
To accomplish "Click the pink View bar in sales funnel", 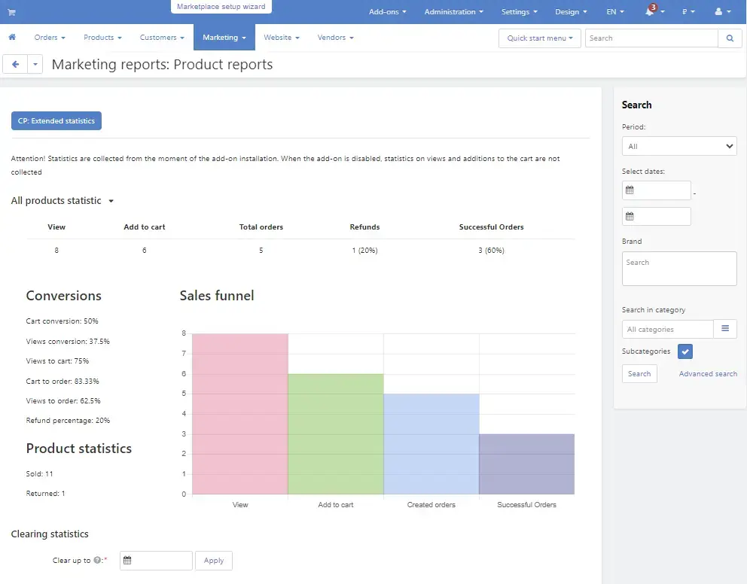I will pos(239,414).
